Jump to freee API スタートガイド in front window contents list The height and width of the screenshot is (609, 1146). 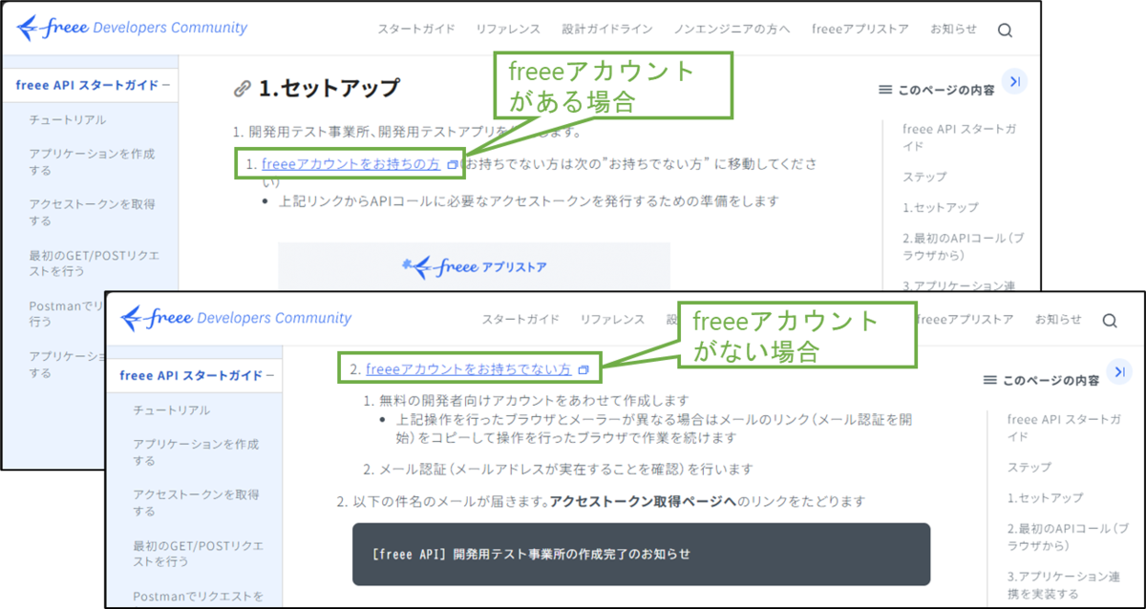coord(1065,428)
